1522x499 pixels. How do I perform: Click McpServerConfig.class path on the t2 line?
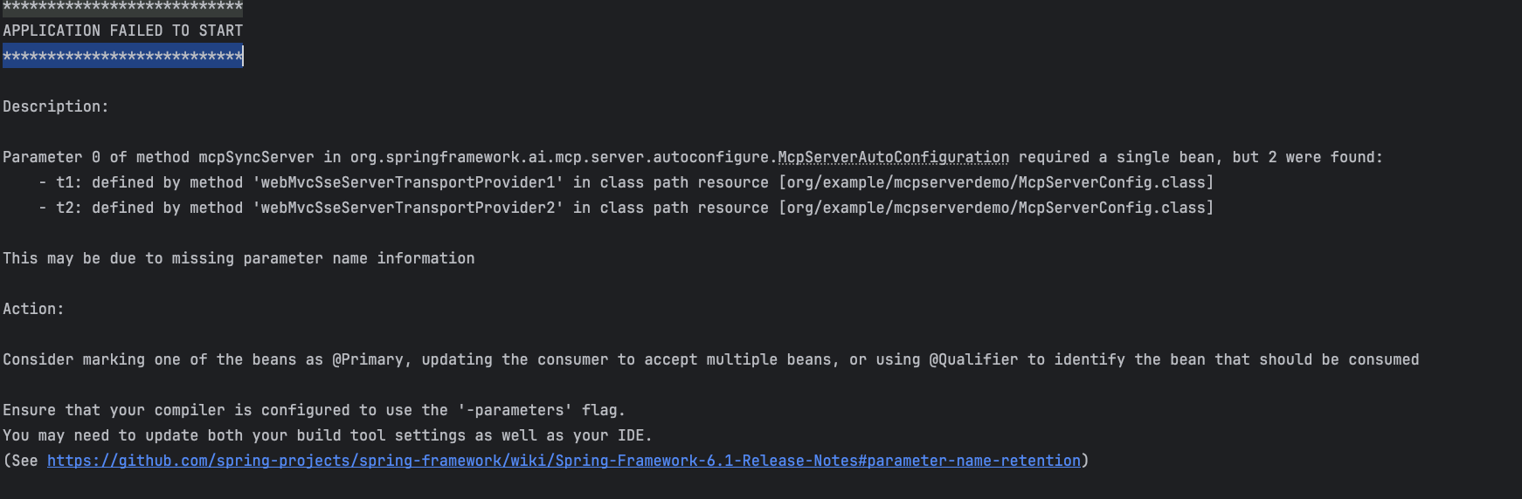click(996, 208)
